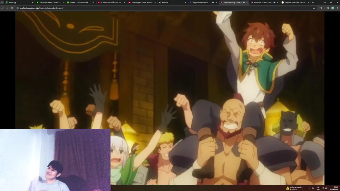View site information icon in address bar

coord(18,8)
